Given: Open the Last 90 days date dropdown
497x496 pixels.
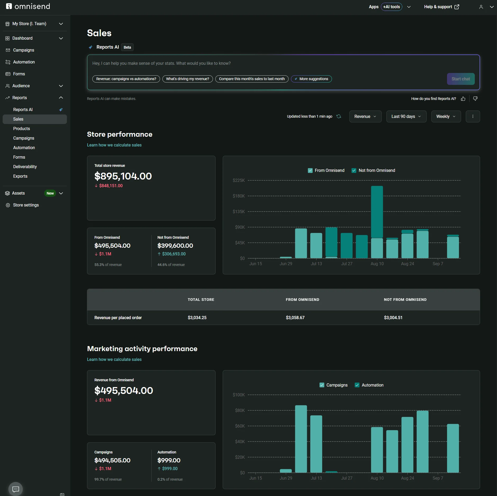Looking at the screenshot, I should pos(406,116).
